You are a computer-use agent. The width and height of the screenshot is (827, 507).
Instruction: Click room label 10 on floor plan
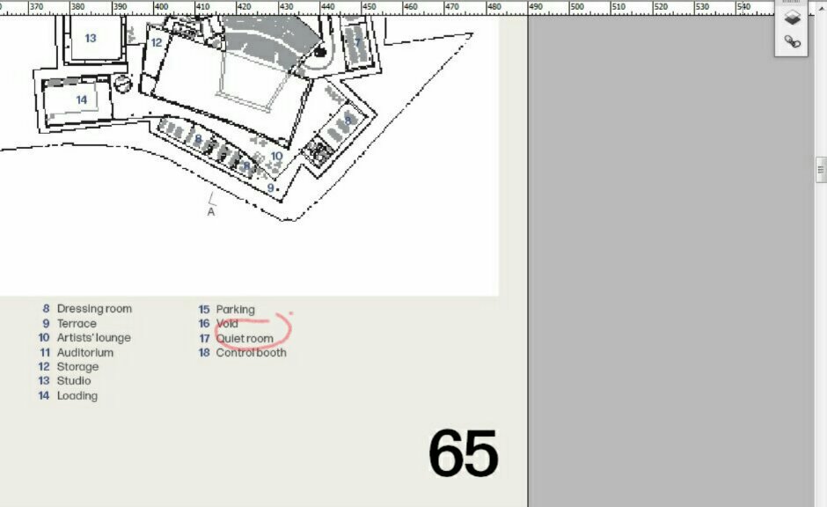click(276, 156)
